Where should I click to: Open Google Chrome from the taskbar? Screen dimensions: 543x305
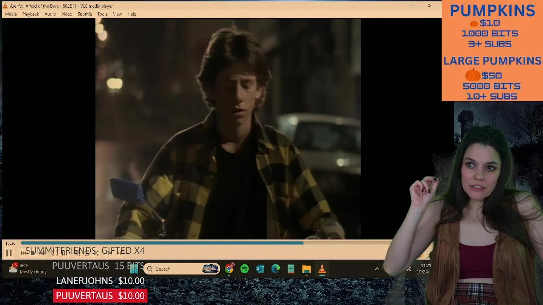[229, 269]
